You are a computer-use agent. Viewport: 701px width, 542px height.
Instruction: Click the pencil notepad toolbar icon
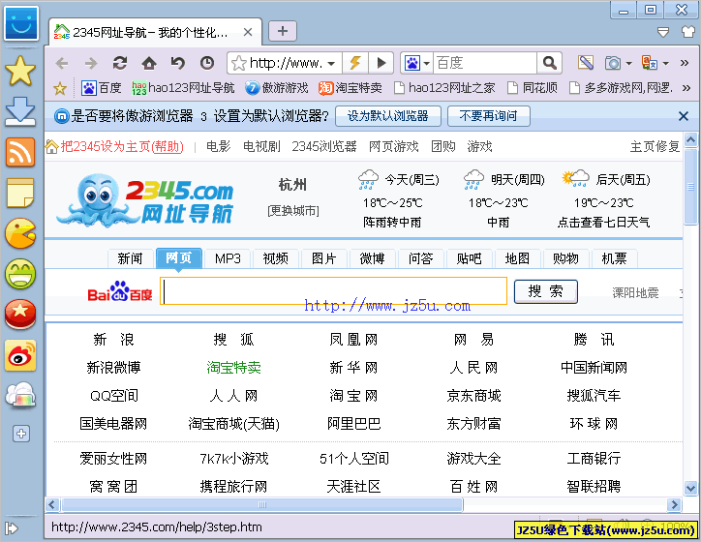click(585, 63)
